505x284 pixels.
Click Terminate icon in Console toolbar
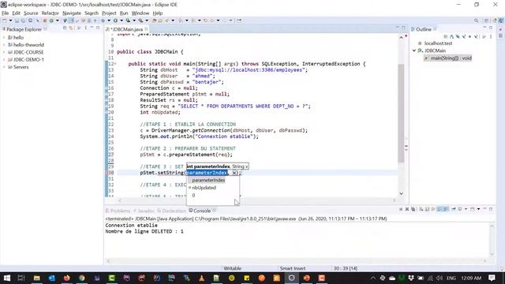click(x=401, y=209)
